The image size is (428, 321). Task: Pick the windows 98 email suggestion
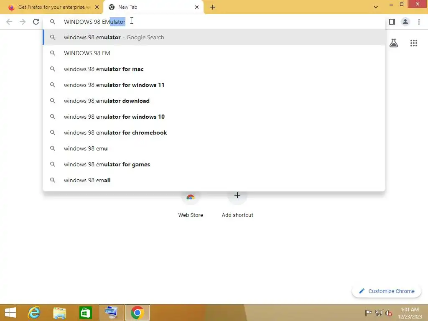pos(214,180)
